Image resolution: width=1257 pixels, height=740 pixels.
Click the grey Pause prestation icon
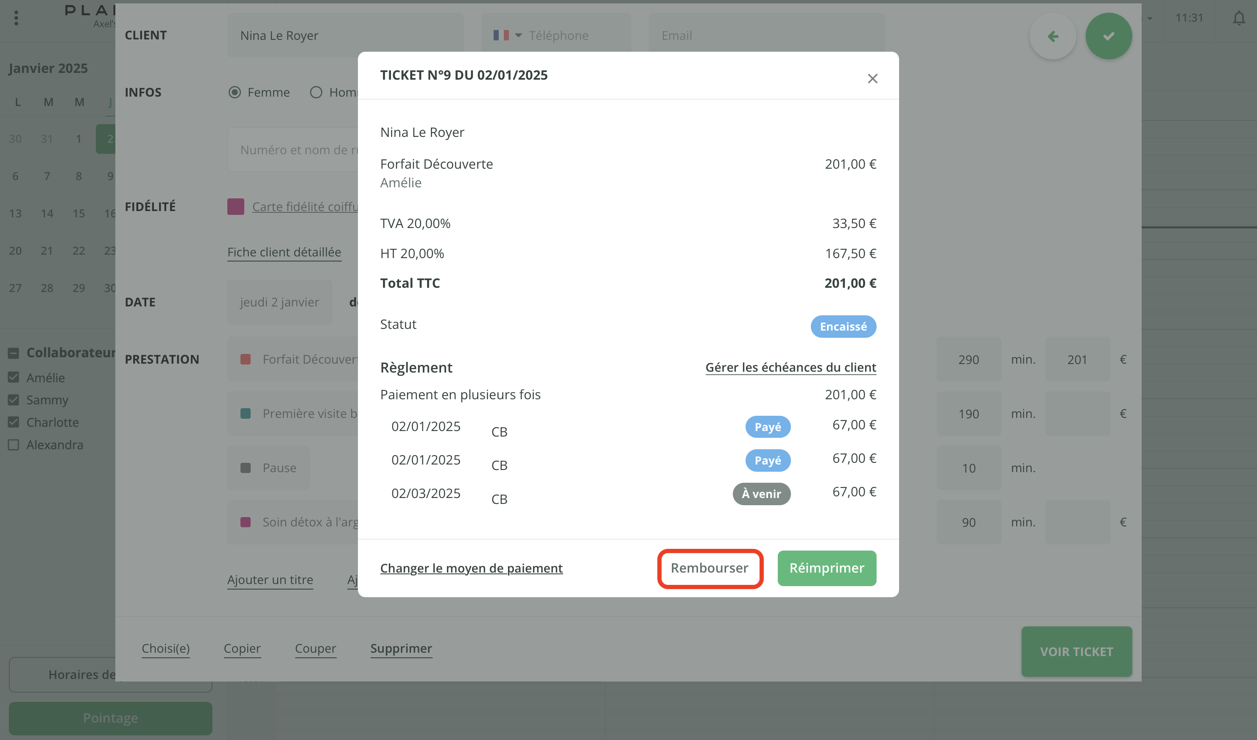point(246,468)
